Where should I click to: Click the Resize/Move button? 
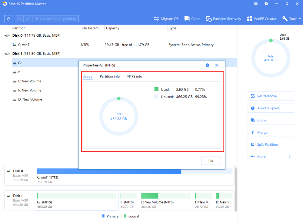271,96
